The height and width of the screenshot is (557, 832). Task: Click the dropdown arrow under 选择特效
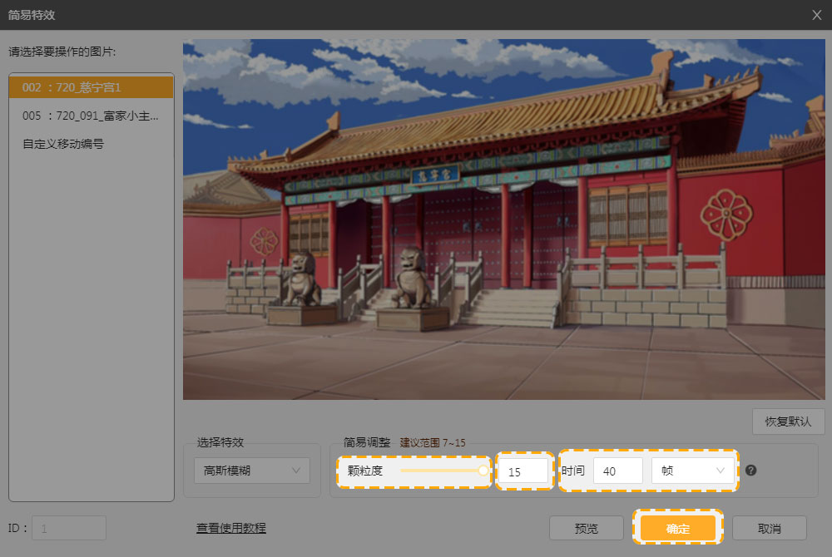pyautogui.click(x=296, y=471)
